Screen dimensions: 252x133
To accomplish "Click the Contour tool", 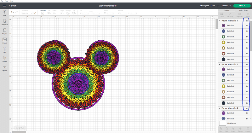I will click(x=248, y=130).
